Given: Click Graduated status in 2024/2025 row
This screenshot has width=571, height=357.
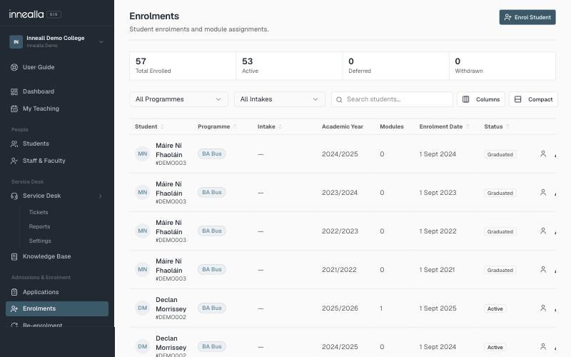Looking at the screenshot, I should (x=500, y=154).
